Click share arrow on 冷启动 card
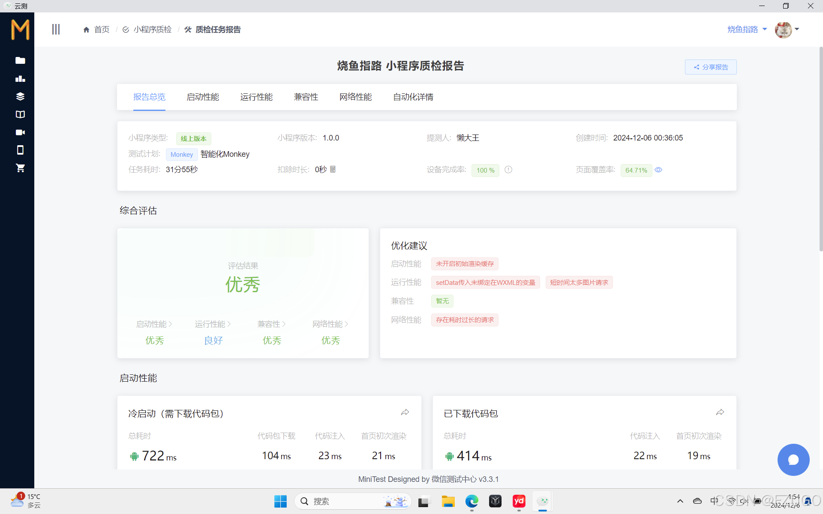The height and width of the screenshot is (514, 823). (405, 412)
